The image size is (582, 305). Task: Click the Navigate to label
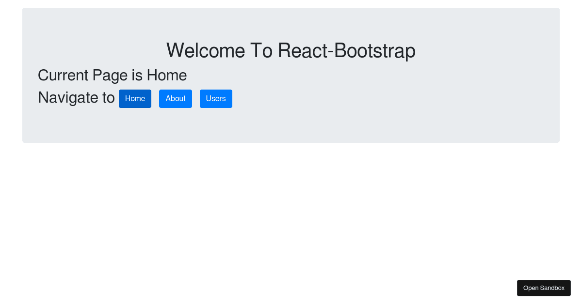point(76,97)
